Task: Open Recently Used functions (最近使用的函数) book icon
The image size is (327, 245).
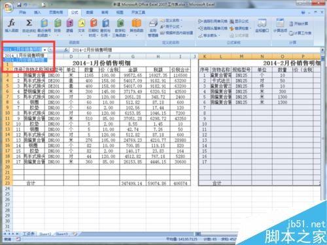Action: (x=44, y=23)
